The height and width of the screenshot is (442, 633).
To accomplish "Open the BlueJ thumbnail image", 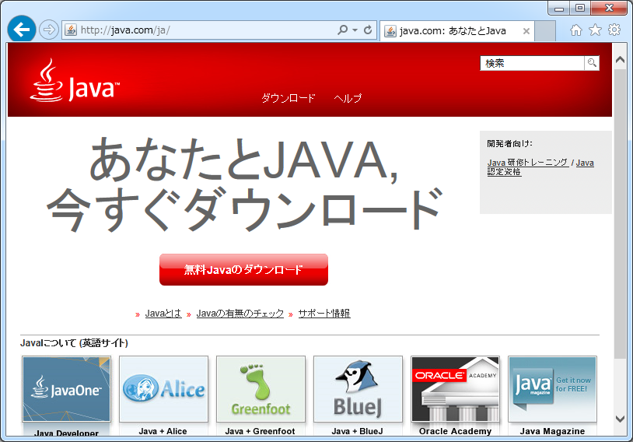I will coord(358,389).
